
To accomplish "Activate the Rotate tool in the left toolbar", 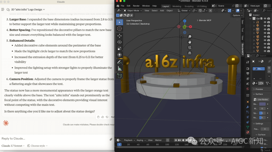I will (x=120, y=42).
